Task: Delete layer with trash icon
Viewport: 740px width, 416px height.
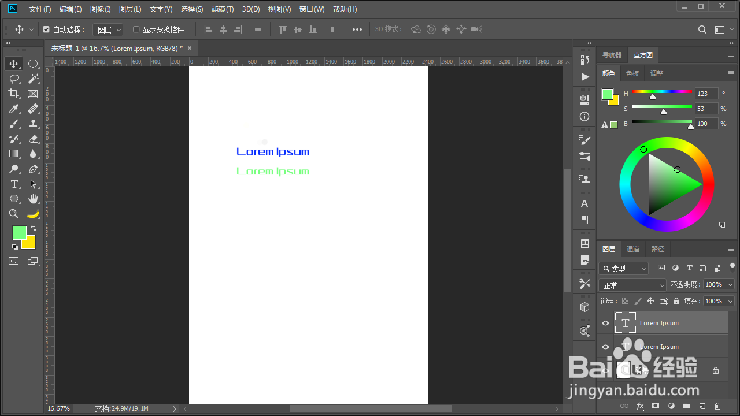Action: [x=718, y=406]
